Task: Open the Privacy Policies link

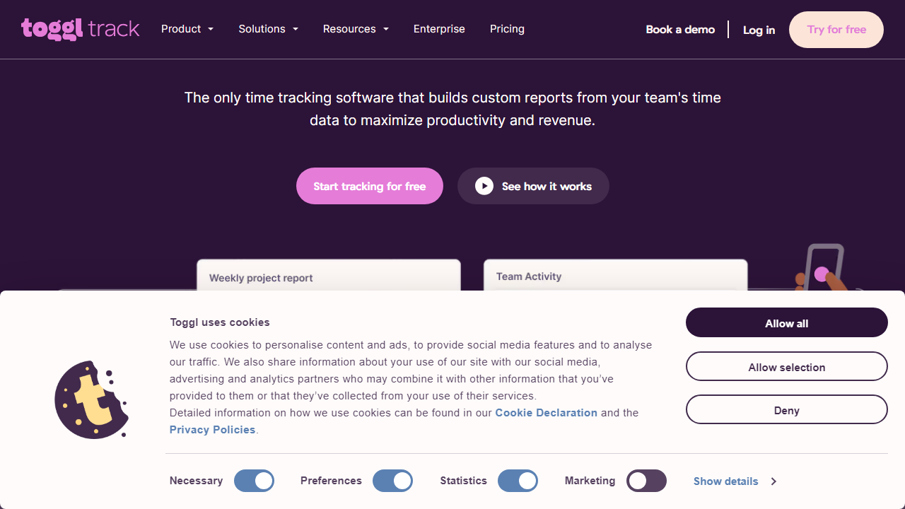Action: pos(213,430)
